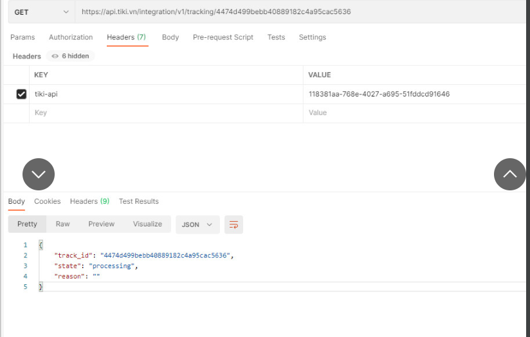Open the response Headers (9) tab

(89, 201)
